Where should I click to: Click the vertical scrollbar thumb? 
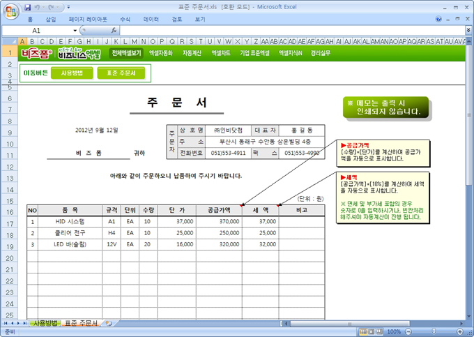[x=469, y=114]
